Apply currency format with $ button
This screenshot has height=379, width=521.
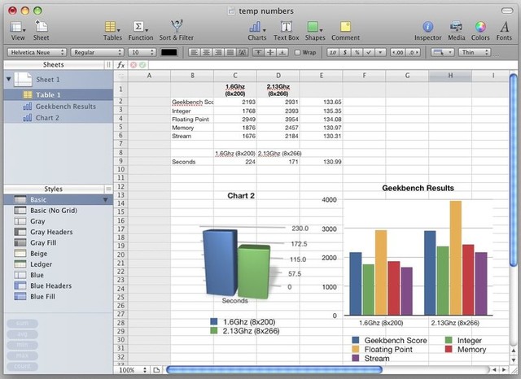(x=345, y=52)
